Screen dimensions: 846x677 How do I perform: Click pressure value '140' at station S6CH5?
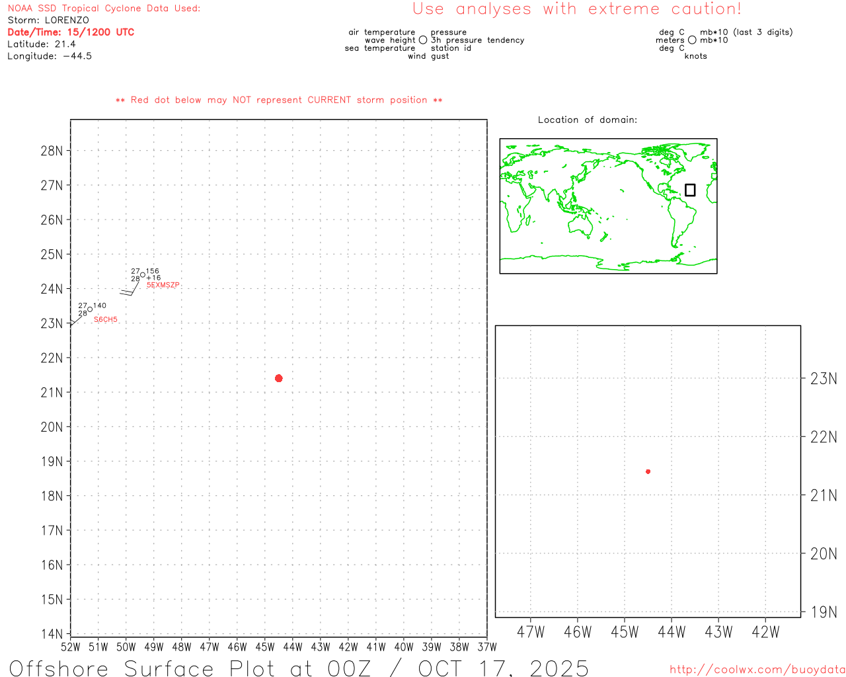100,305
